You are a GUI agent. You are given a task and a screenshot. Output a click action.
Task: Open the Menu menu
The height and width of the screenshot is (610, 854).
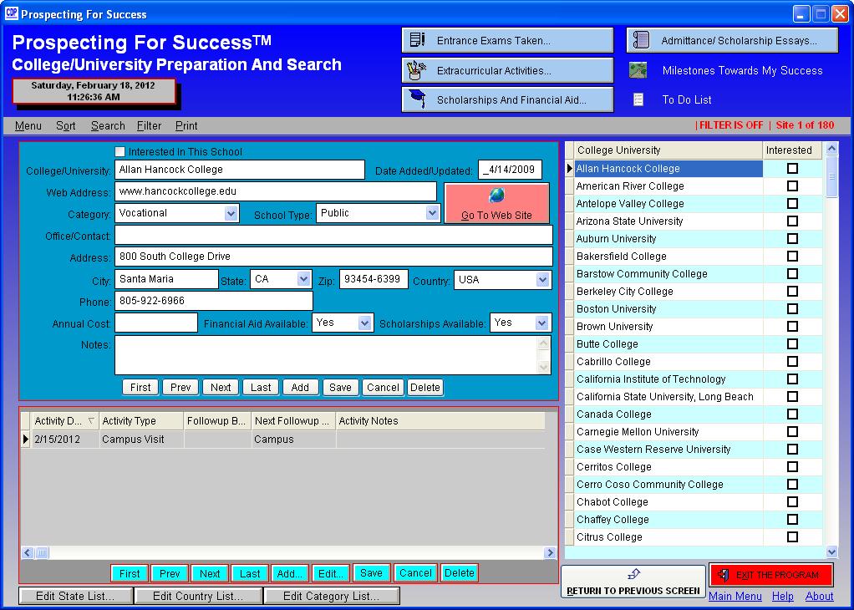tap(28, 126)
